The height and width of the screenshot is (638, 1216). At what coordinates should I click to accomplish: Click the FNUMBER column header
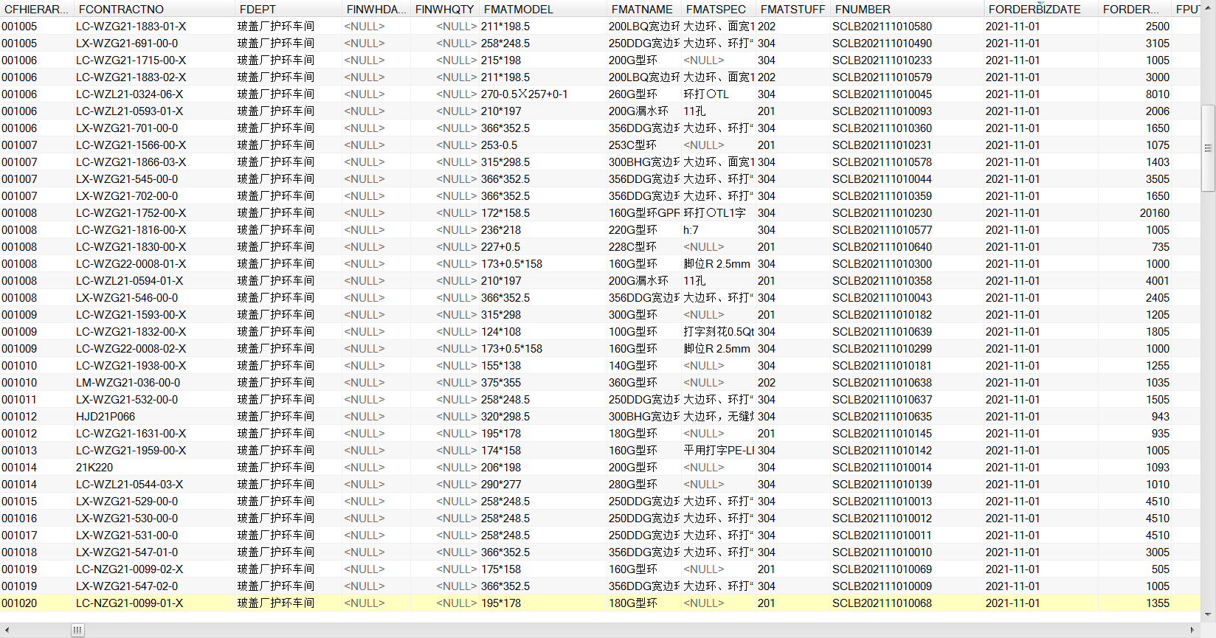(862, 10)
